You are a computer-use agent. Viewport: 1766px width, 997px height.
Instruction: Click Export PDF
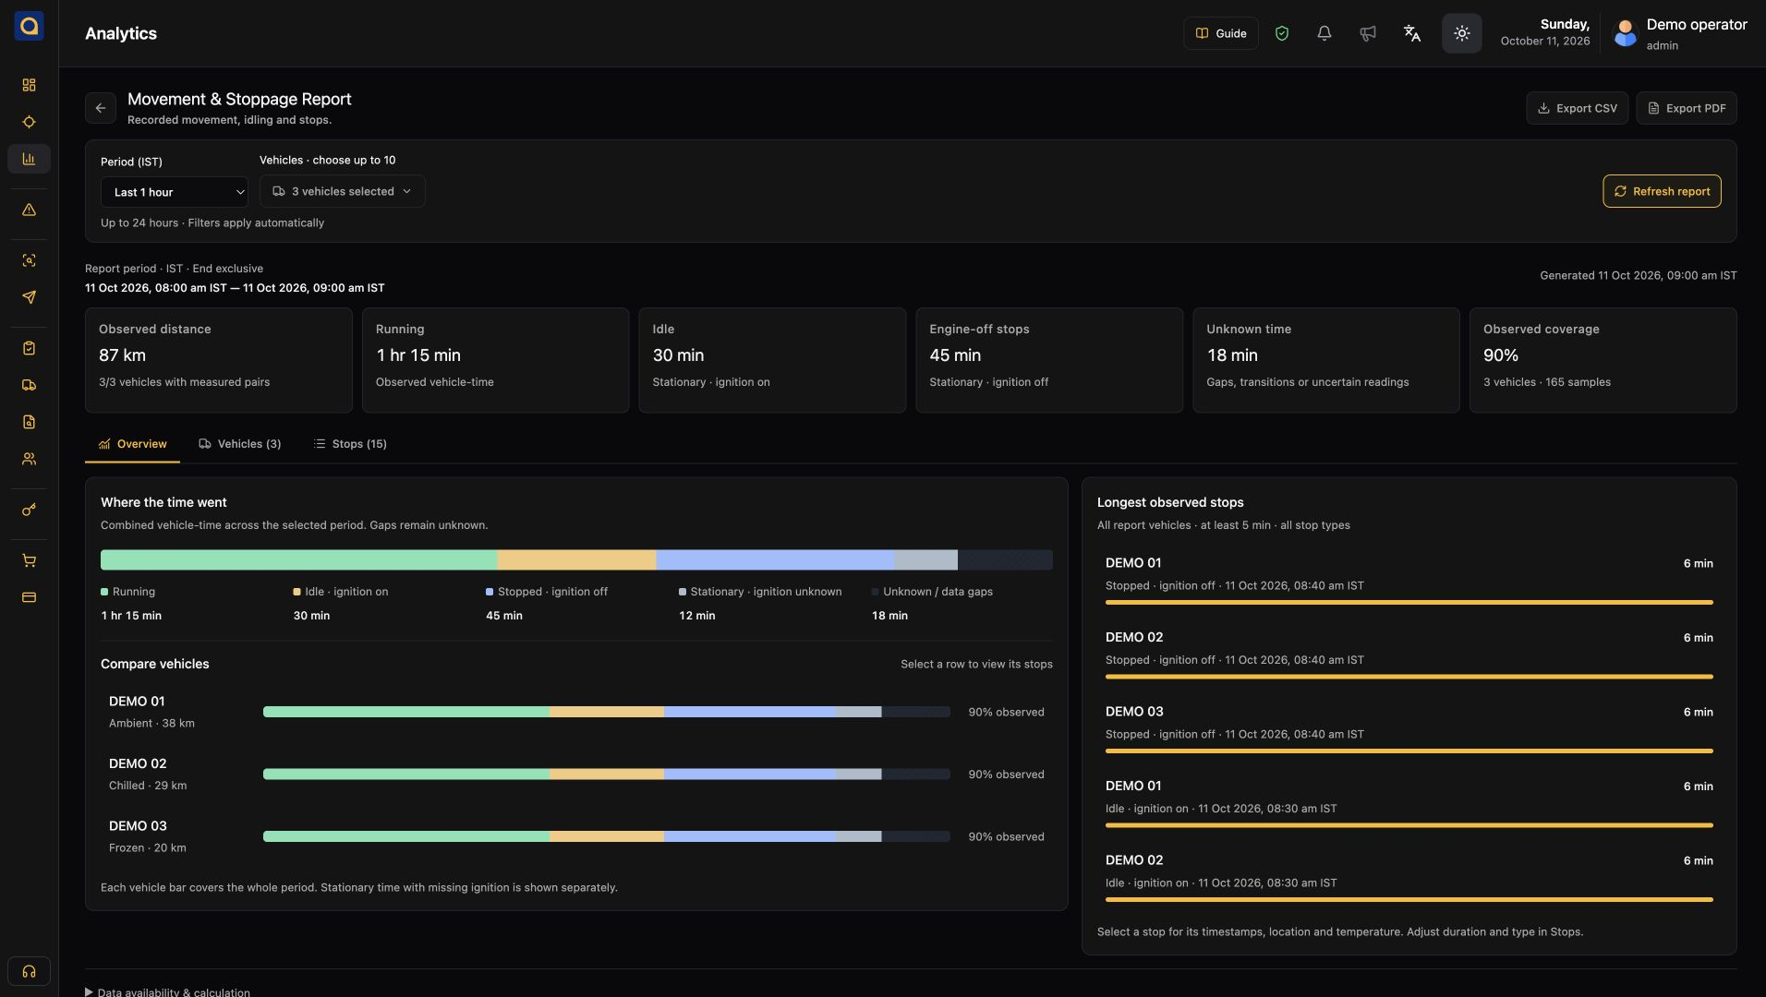click(1686, 108)
